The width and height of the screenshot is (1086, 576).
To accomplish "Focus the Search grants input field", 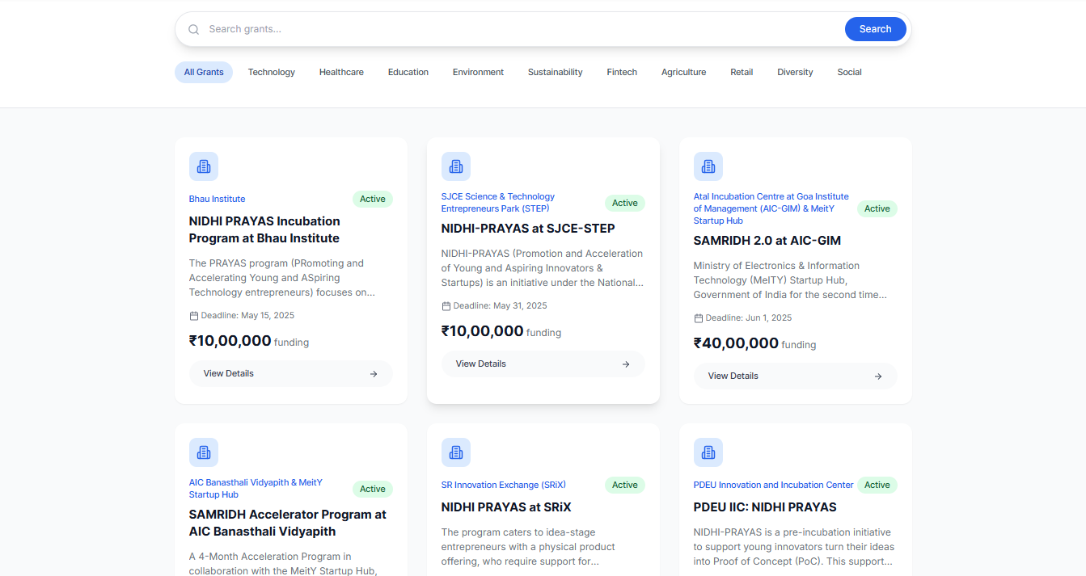I will click(x=522, y=29).
